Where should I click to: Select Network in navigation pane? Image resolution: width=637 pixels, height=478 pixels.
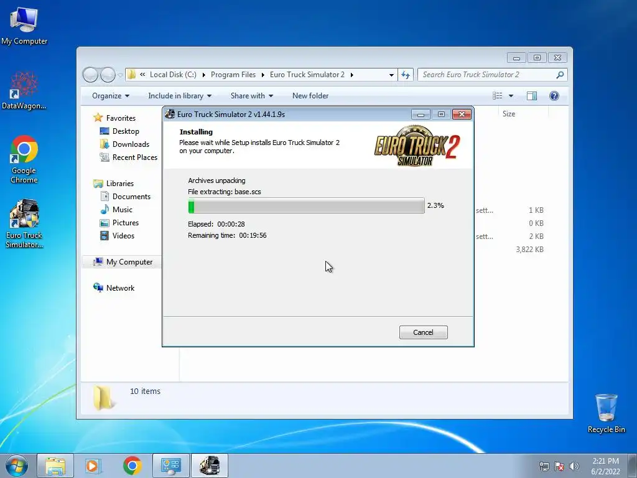pyautogui.click(x=120, y=288)
